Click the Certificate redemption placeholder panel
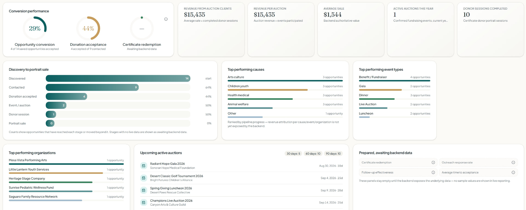The height and width of the screenshot is (210, 526). [x=398, y=163]
